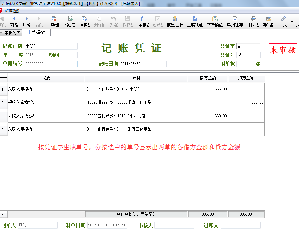Open 结转损益 profit-loss carryover
The height and width of the screenshot is (232, 299).
coord(215,22)
